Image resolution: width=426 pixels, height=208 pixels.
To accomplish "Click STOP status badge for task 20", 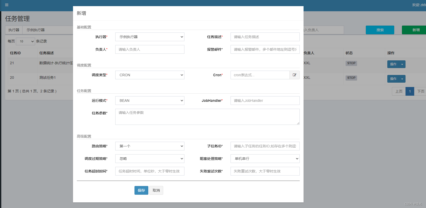I will point(351,78).
